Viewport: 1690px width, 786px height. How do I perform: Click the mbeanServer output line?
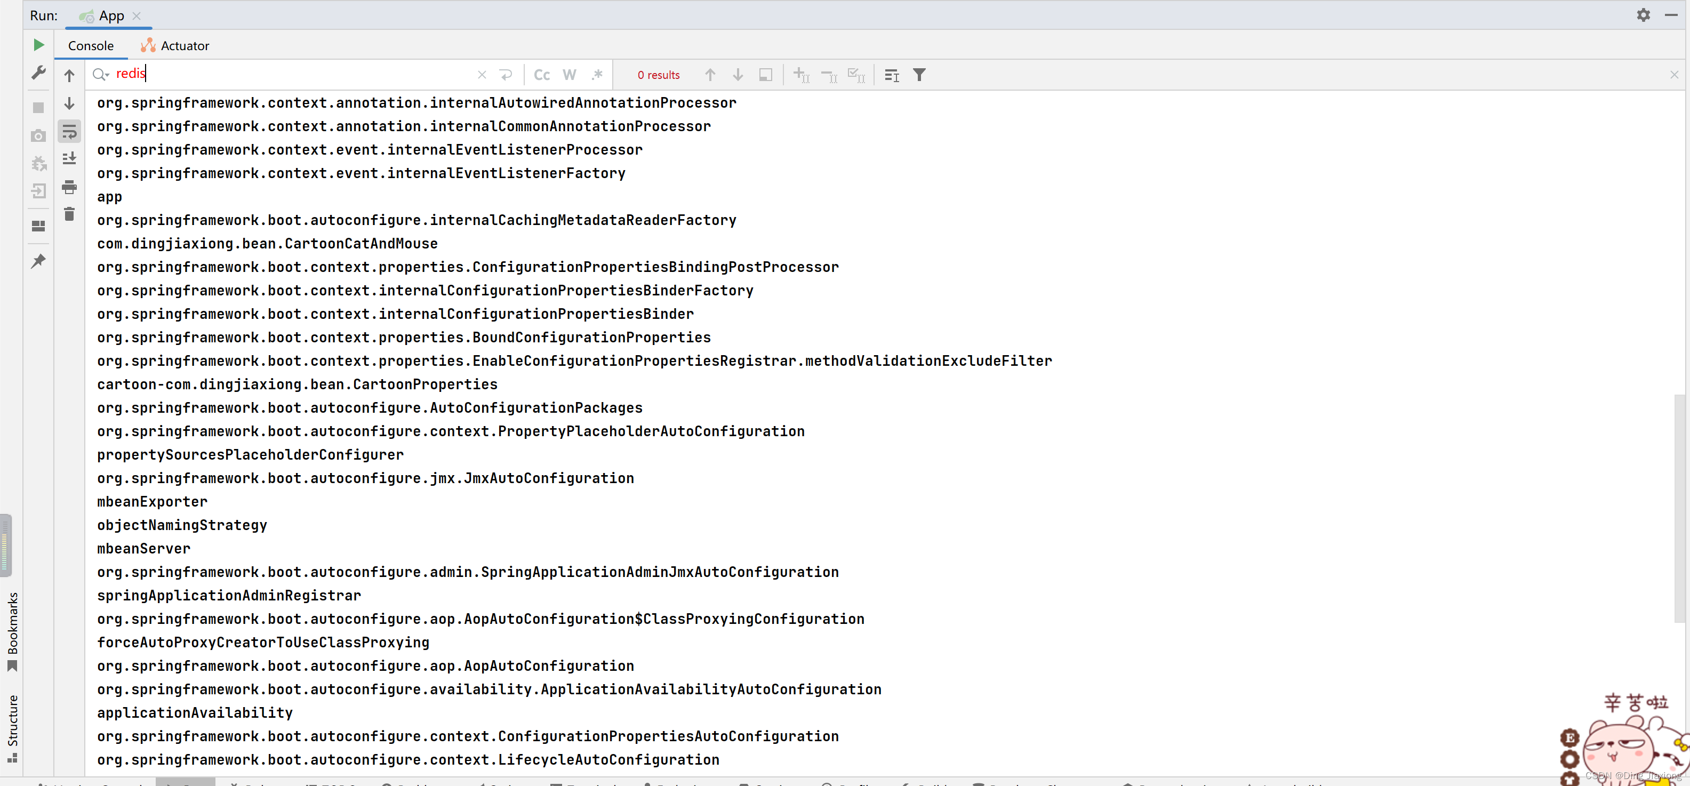click(x=143, y=549)
